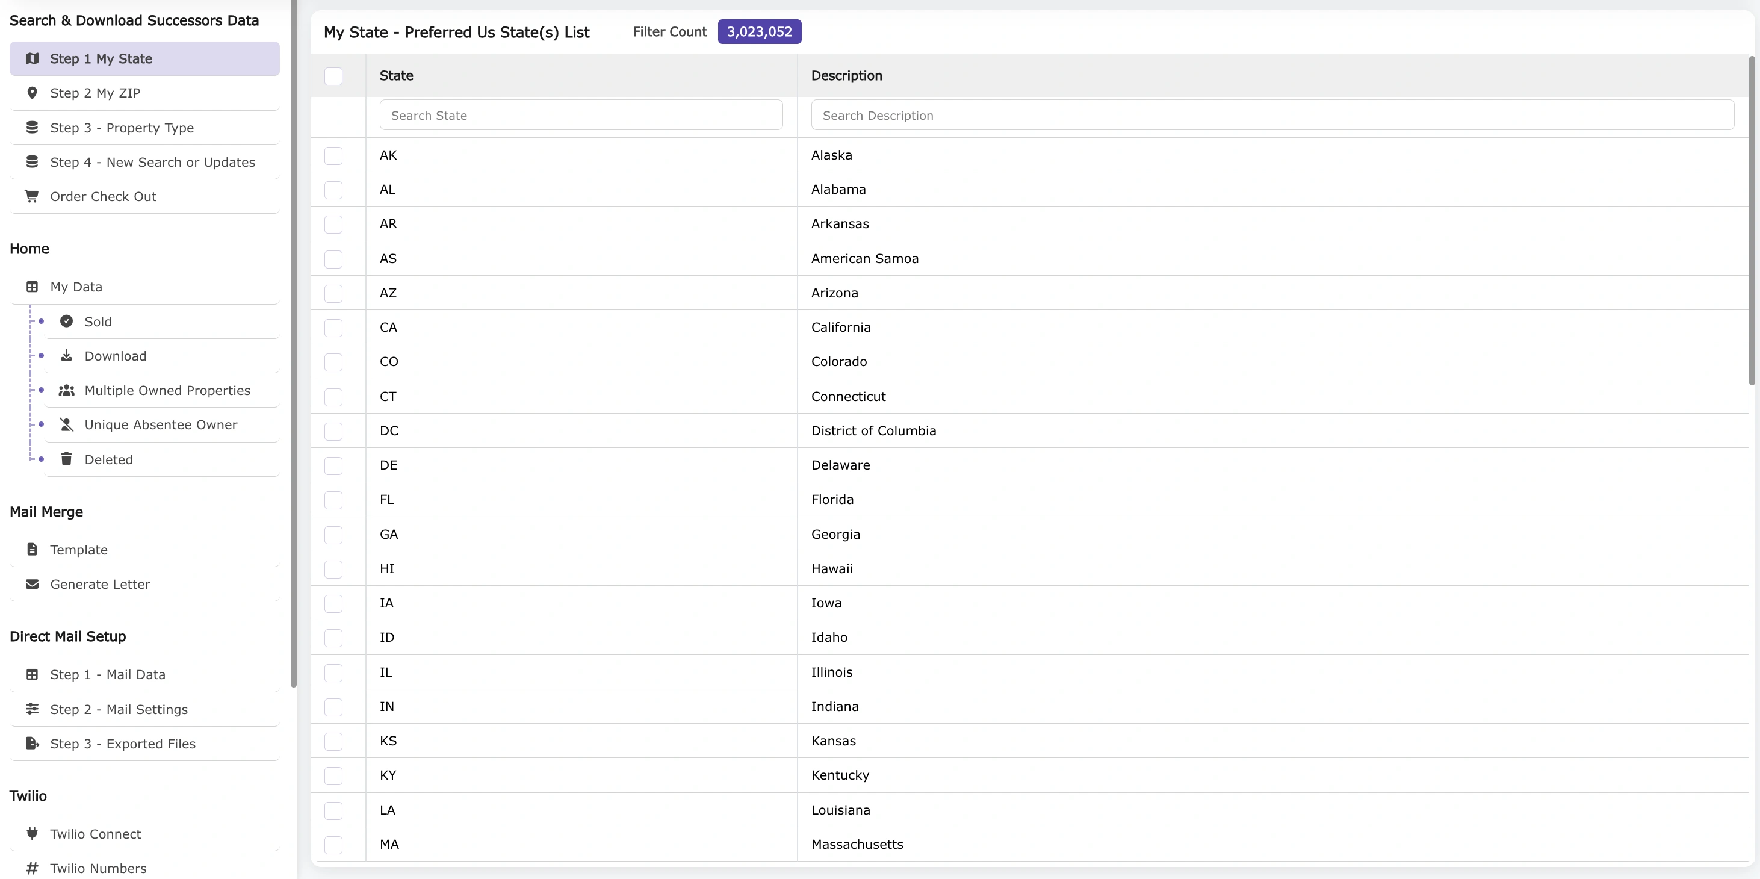The height and width of the screenshot is (879, 1760).
Task: Go to Step 4 - New Search or Updates
Action: pos(152,162)
